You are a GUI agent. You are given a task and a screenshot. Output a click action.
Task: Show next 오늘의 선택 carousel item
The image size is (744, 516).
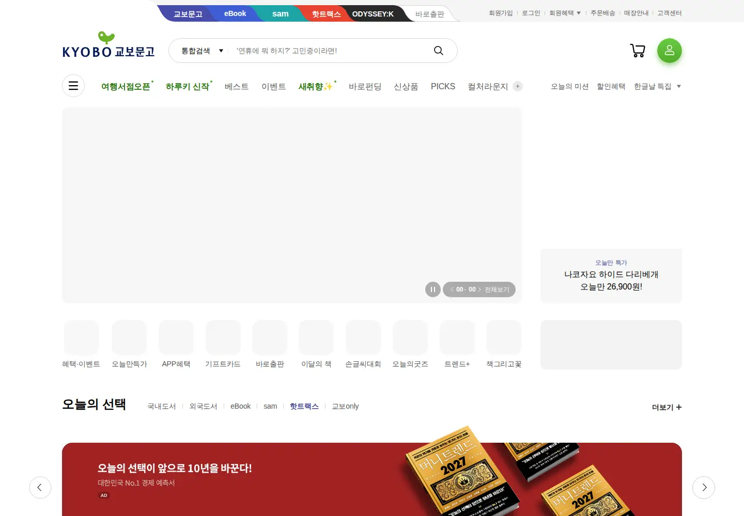tap(704, 488)
